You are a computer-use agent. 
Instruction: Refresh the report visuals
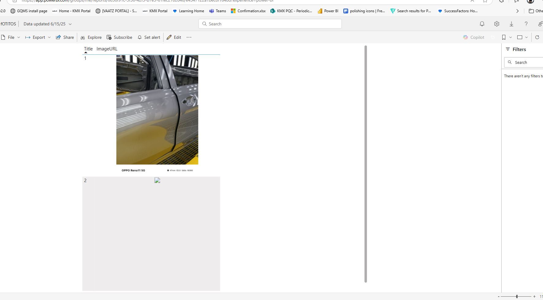click(x=537, y=37)
